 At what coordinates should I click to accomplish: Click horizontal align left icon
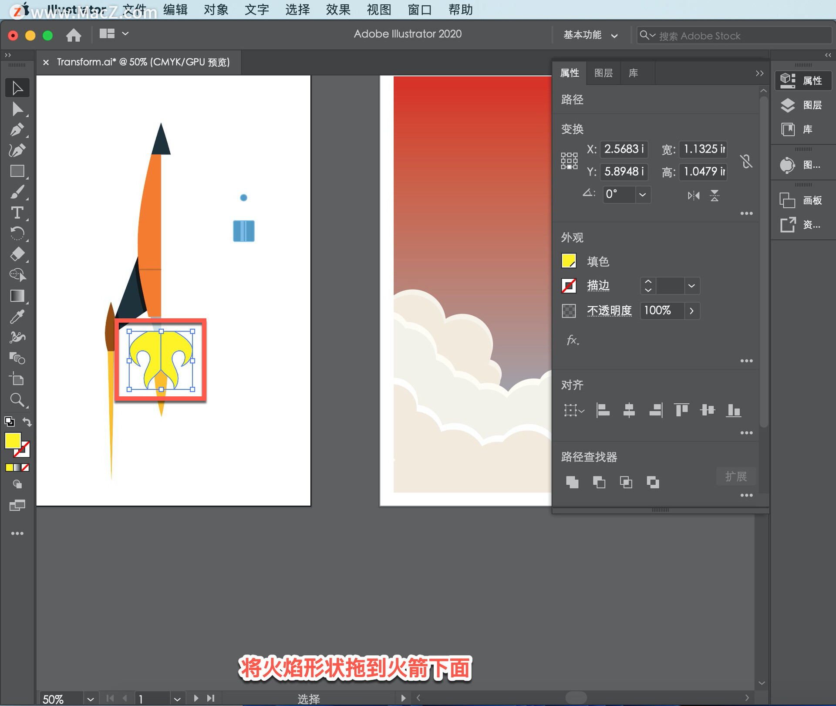(x=603, y=410)
